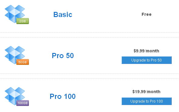
Task: Click the dotted divider directly below Basic row
Action: tap(89, 33)
